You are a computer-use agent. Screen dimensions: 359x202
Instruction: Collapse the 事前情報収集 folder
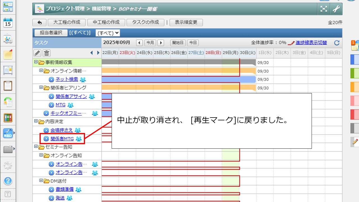coord(36,62)
